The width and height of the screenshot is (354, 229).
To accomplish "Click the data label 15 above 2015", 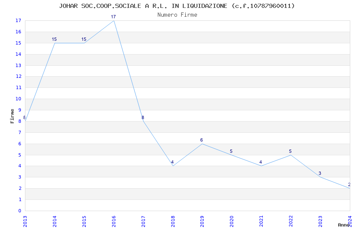I will click(84, 39).
